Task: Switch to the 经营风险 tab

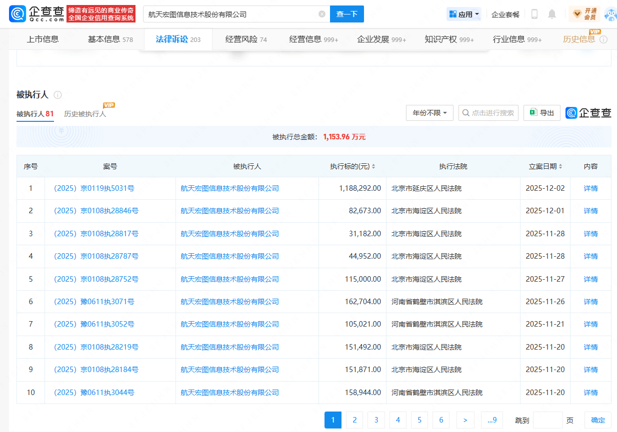Action: pyautogui.click(x=246, y=39)
